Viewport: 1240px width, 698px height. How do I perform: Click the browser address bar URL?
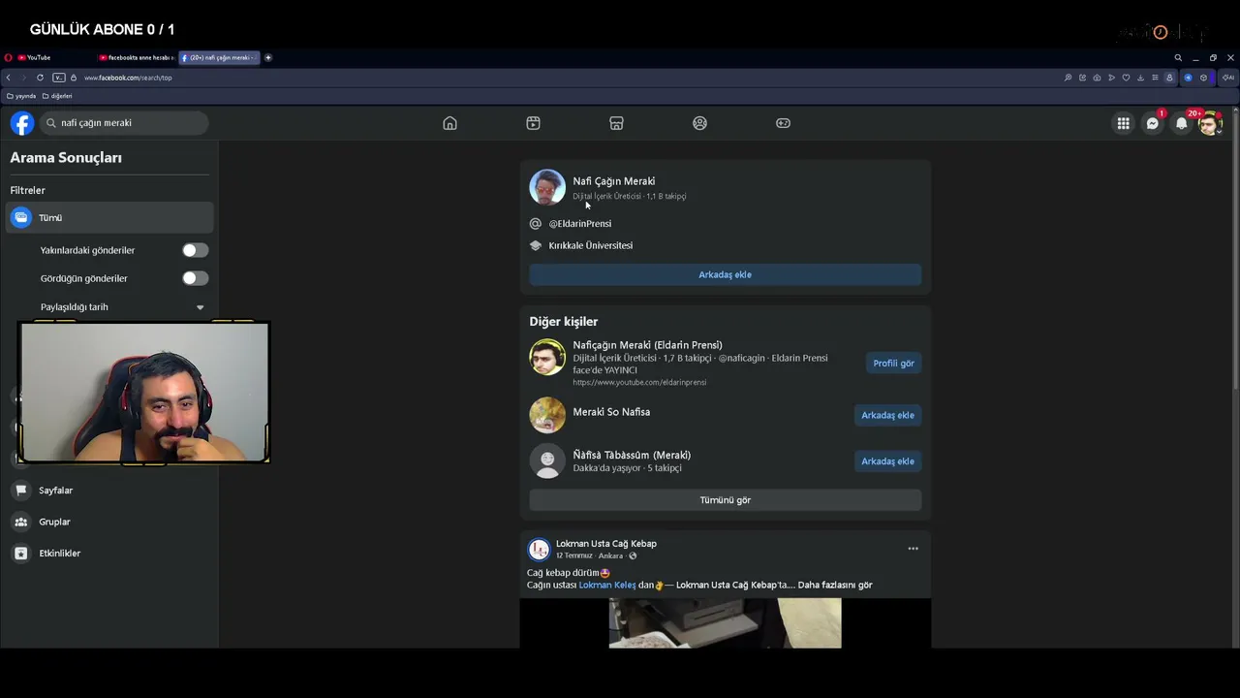pos(128,78)
